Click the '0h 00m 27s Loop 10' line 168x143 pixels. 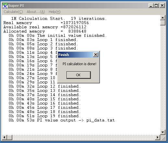(32, 78)
